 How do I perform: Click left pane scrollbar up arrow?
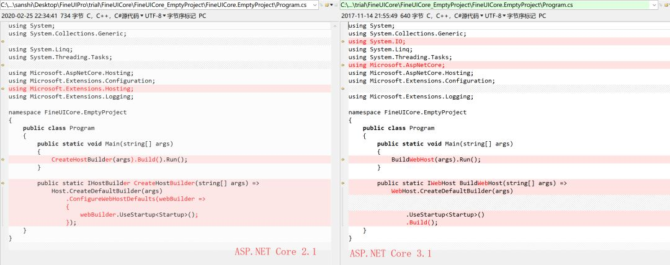(x=334, y=26)
